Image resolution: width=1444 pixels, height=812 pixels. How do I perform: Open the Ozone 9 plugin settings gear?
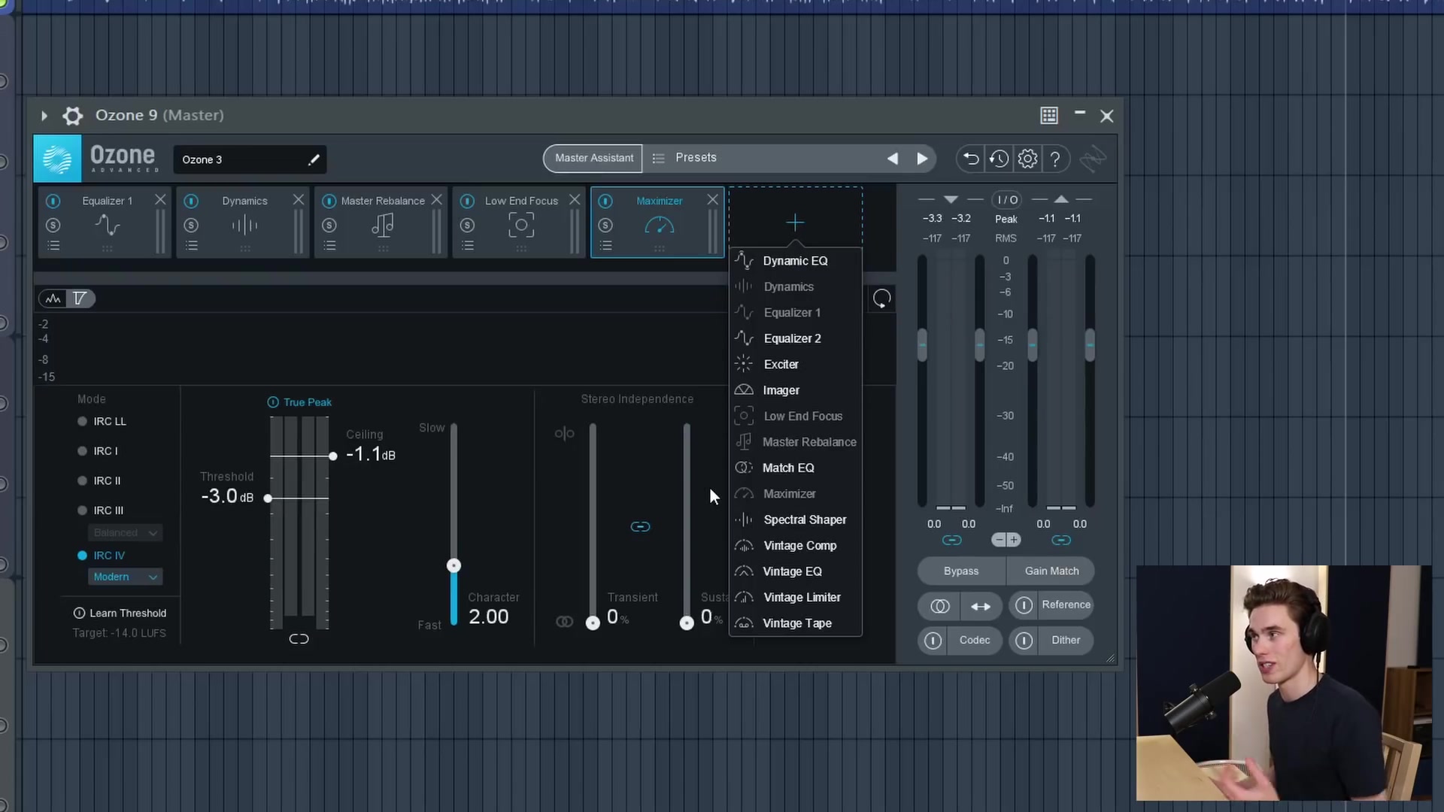[x=72, y=116]
